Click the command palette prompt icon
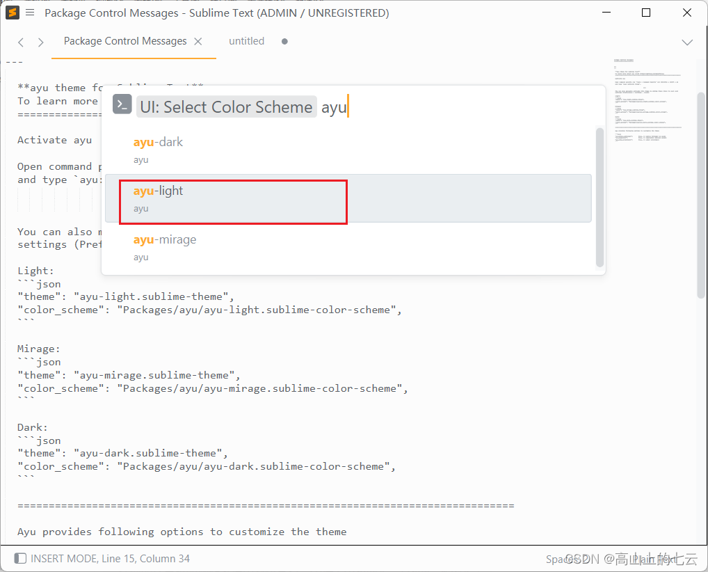 tap(122, 104)
